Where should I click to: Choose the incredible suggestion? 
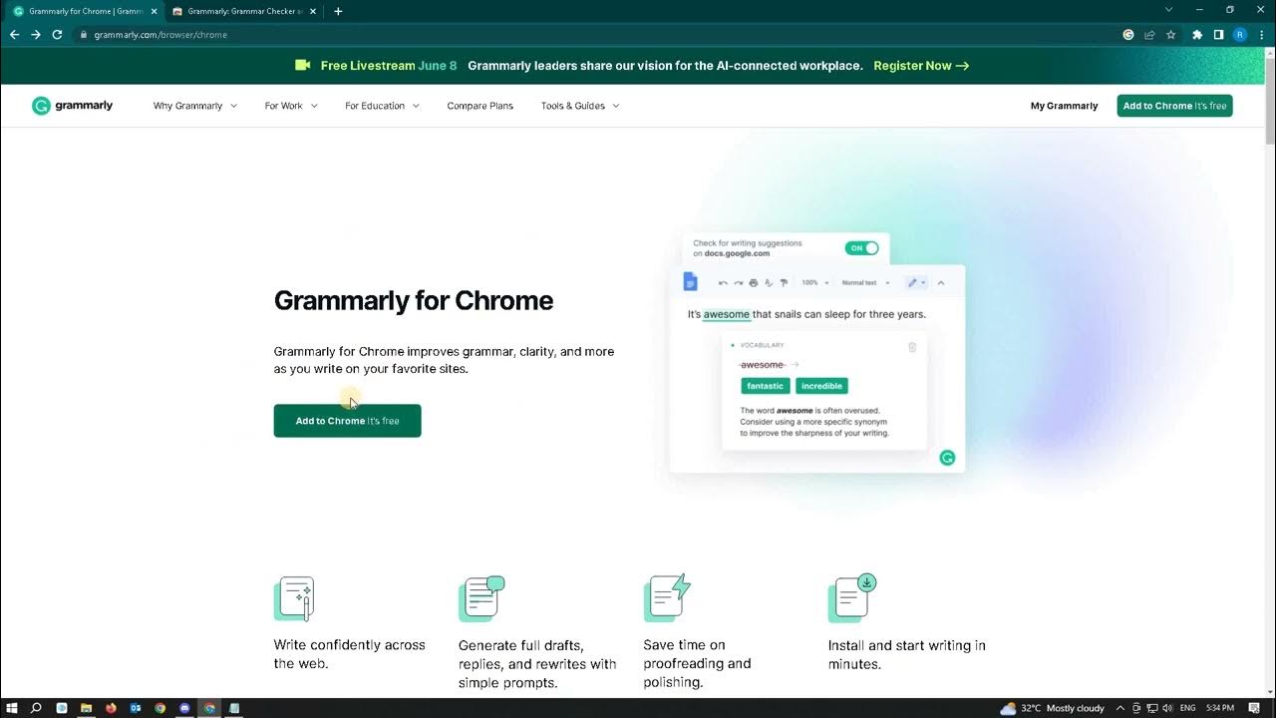[821, 386]
